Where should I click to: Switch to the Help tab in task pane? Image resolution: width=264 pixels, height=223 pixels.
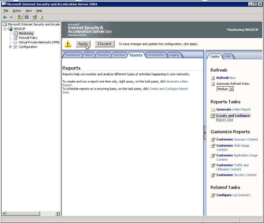[227, 56]
